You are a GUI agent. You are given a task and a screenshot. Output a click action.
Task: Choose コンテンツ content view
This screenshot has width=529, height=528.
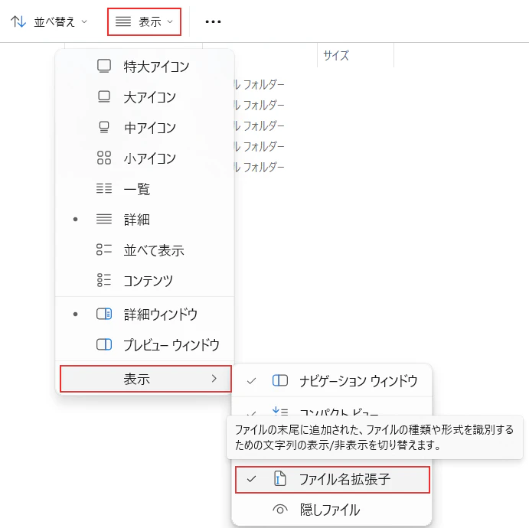145,281
